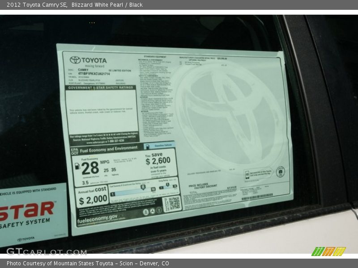358x268 pixels.
Task: Click the fuel pump icon beside 28 MPG
Action: 77,166
